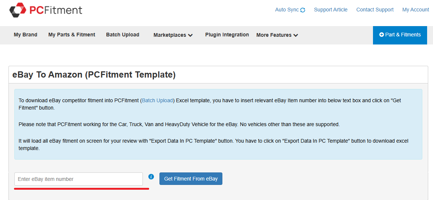Click the Contact Support link
Screen dimensions: 433x200
pos(375,10)
